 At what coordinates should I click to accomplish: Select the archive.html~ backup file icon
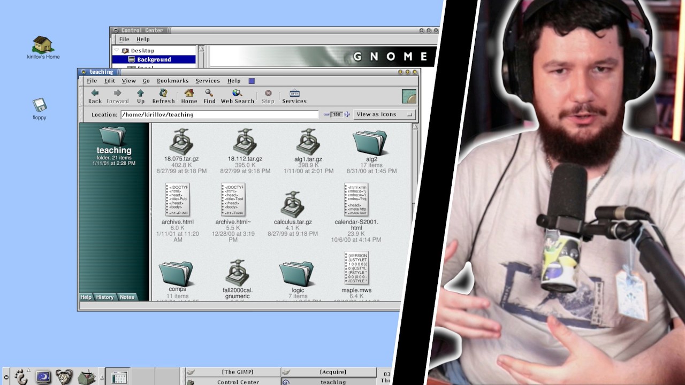(233, 200)
